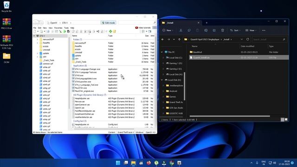Collapse the GTA V root node in OpenIV tree

(x=34, y=36)
